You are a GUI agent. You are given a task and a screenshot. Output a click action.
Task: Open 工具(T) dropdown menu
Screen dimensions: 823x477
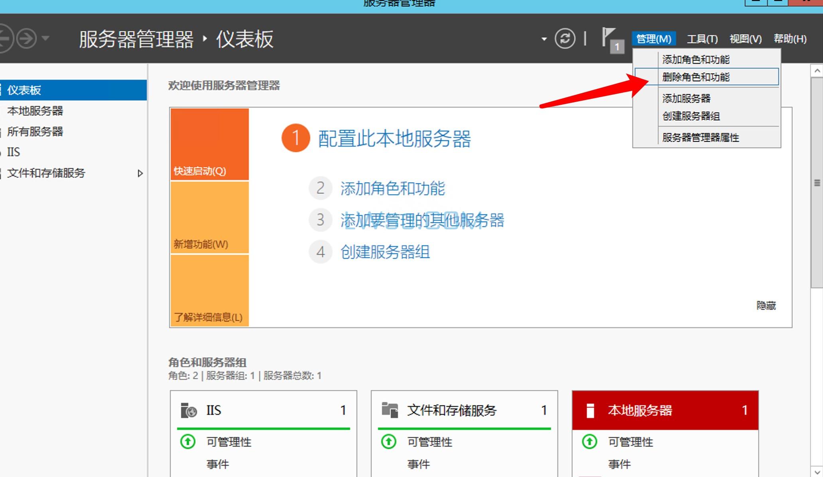click(703, 39)
